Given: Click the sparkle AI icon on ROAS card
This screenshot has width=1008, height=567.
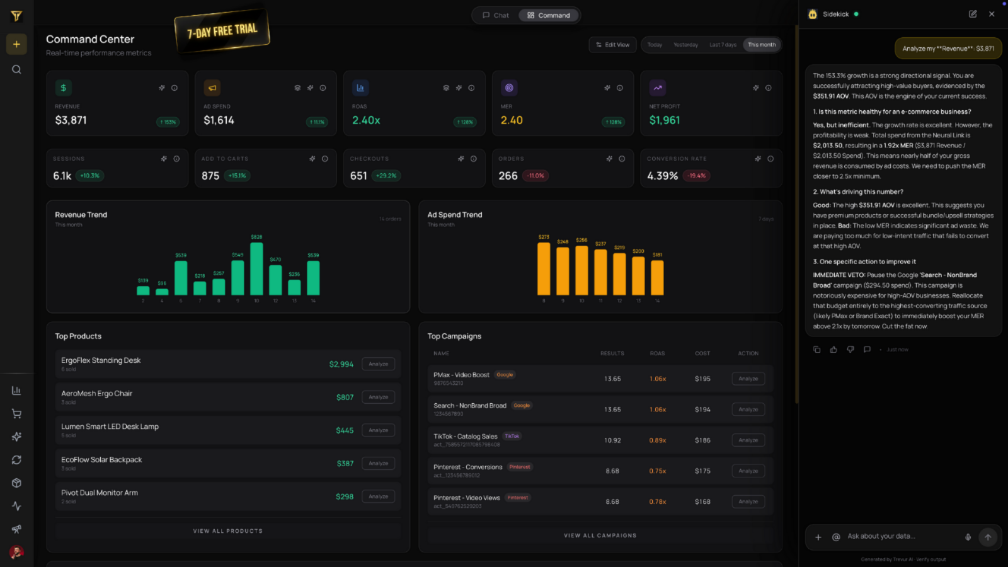Looking at the screenshot, I should [459, 88].
